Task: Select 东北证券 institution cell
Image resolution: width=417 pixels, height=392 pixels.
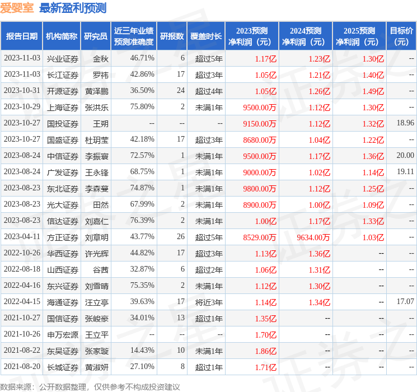Action: [x=63, y=189]
